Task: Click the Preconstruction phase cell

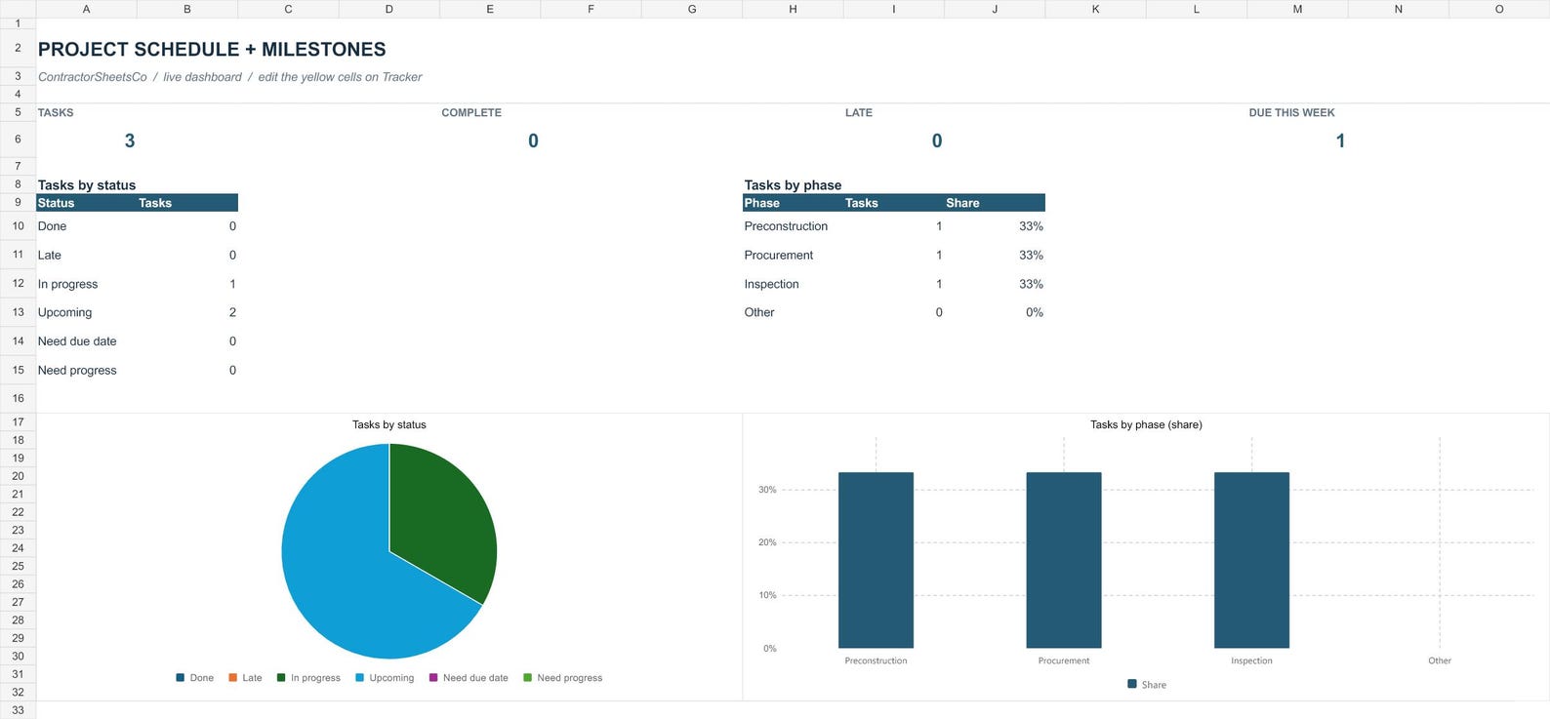Action: click(x=786, y=226)
